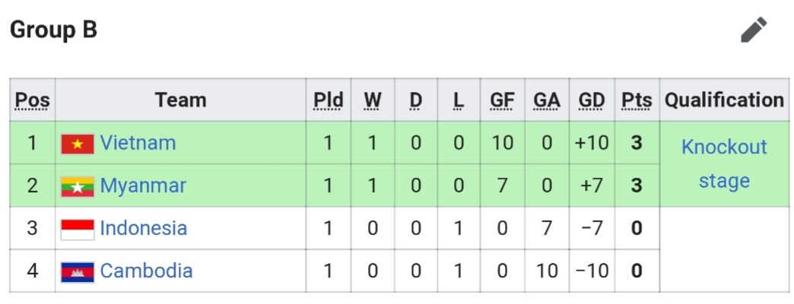Open the Vietnam team link
The height and width of the screenshot is (304, 794).
(x=138, y=143)
